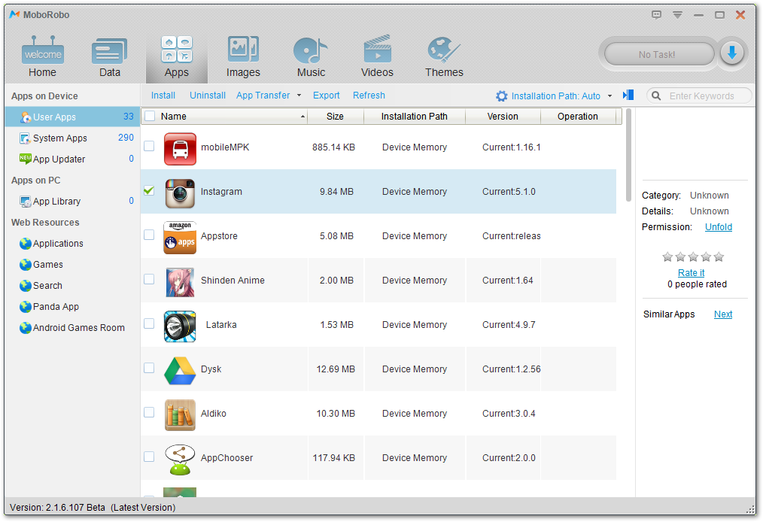
Task: Collapse the side details panel icon
Action: point(628,95)
